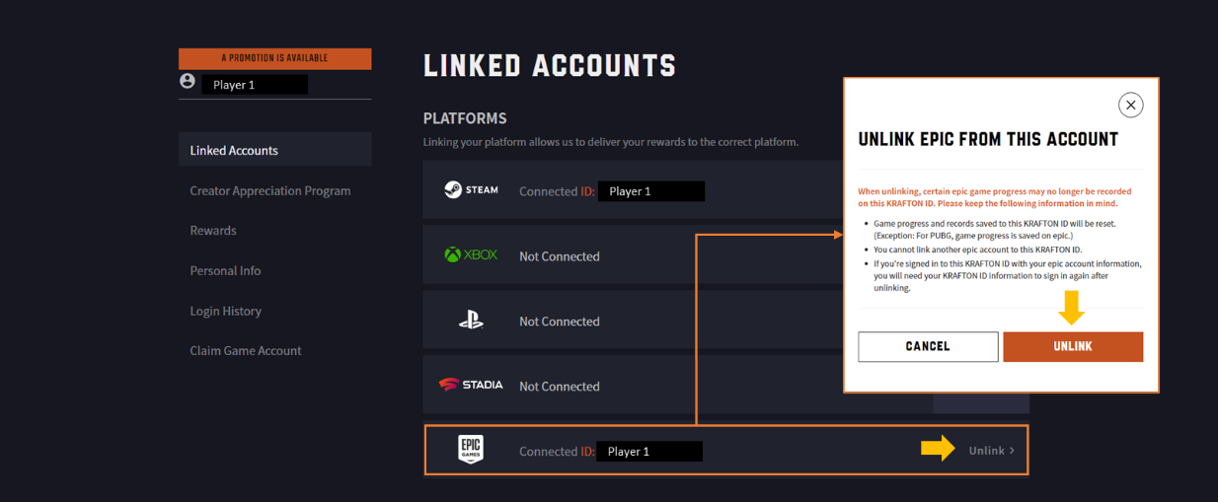Click the PlayStation logo icon
Screen dimensions: 1218x502
click(471, 321)
